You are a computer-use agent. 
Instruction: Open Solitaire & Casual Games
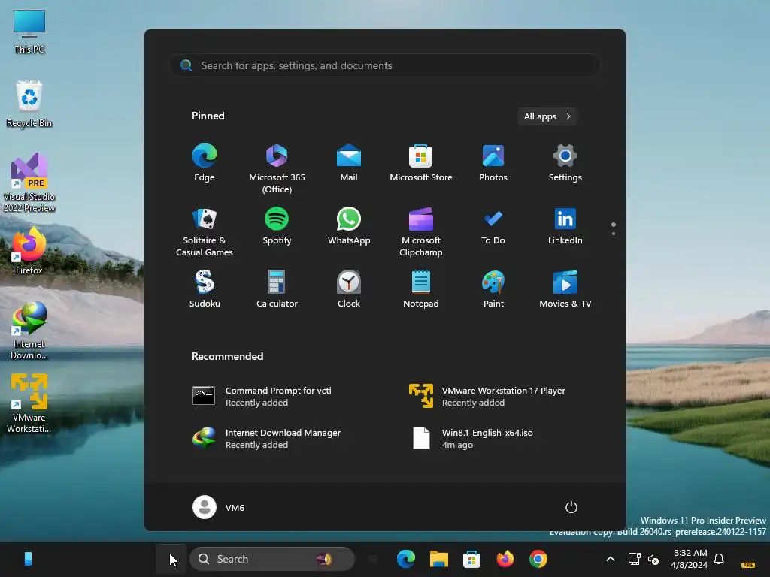tap(205, 232)
